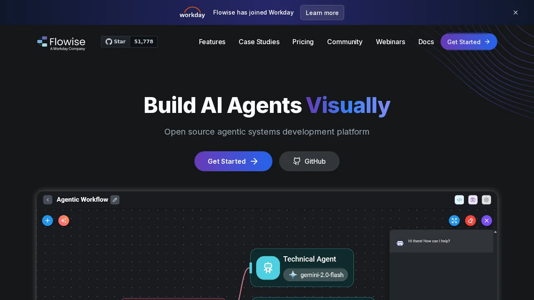Rename workflow using the pencil edit icon
The width and height of the screenshot is (534, 300).
tap(115, 200)
